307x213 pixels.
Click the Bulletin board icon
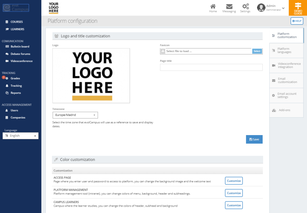[7, 47]
